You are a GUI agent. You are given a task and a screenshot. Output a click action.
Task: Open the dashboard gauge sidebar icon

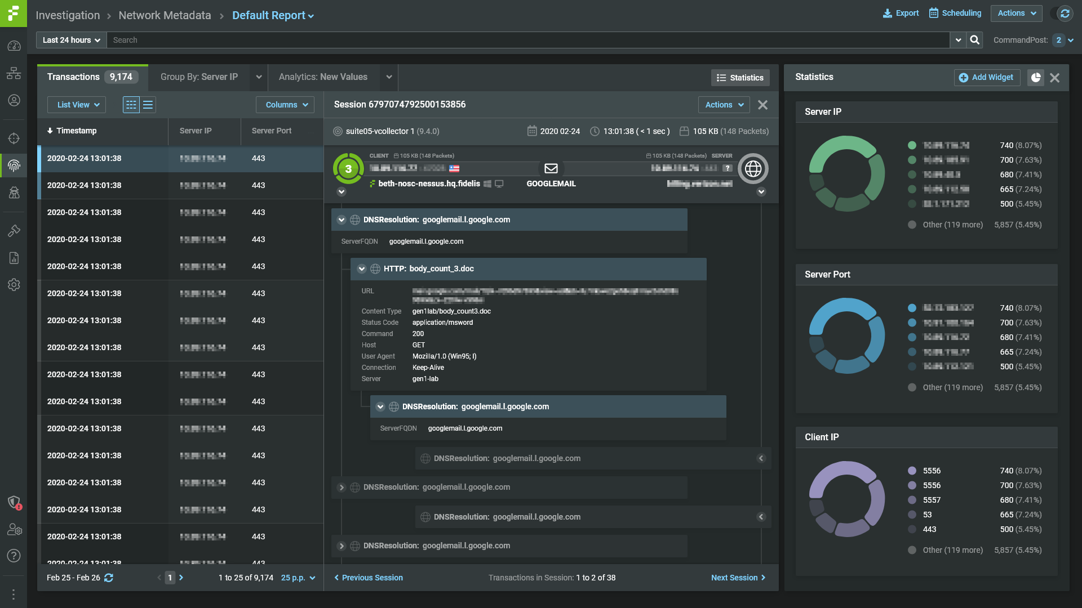coord(14,46)
